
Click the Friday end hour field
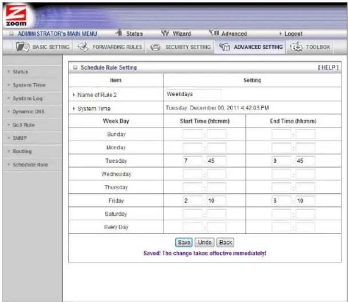[281, 201]
